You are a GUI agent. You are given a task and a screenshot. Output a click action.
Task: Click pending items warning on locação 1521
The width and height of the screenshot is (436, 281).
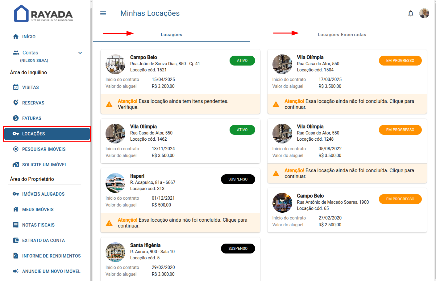180,104
